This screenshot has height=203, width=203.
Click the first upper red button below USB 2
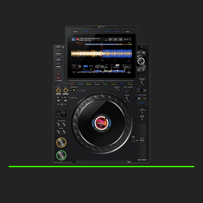click(x=58, y=74)
